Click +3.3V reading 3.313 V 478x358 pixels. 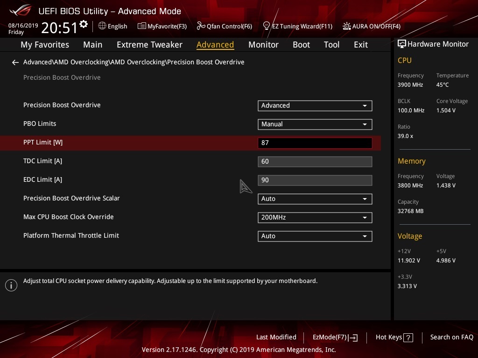(x=407, y=286)
